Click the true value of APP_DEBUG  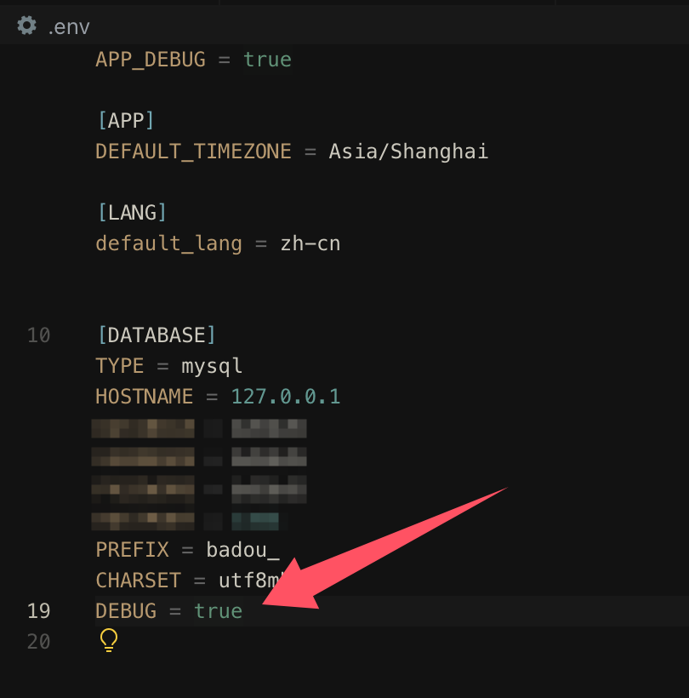(x=267, y=60)
